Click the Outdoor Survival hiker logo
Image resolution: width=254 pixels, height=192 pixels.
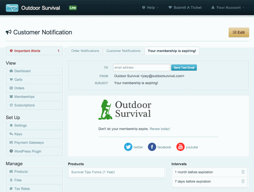tap(105, 110)
